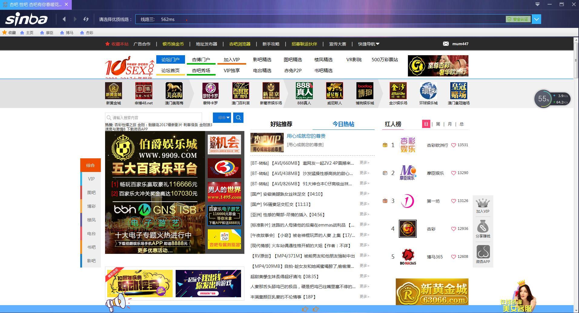
Task: Click the search magnifier icon
Action: point(238,118)
